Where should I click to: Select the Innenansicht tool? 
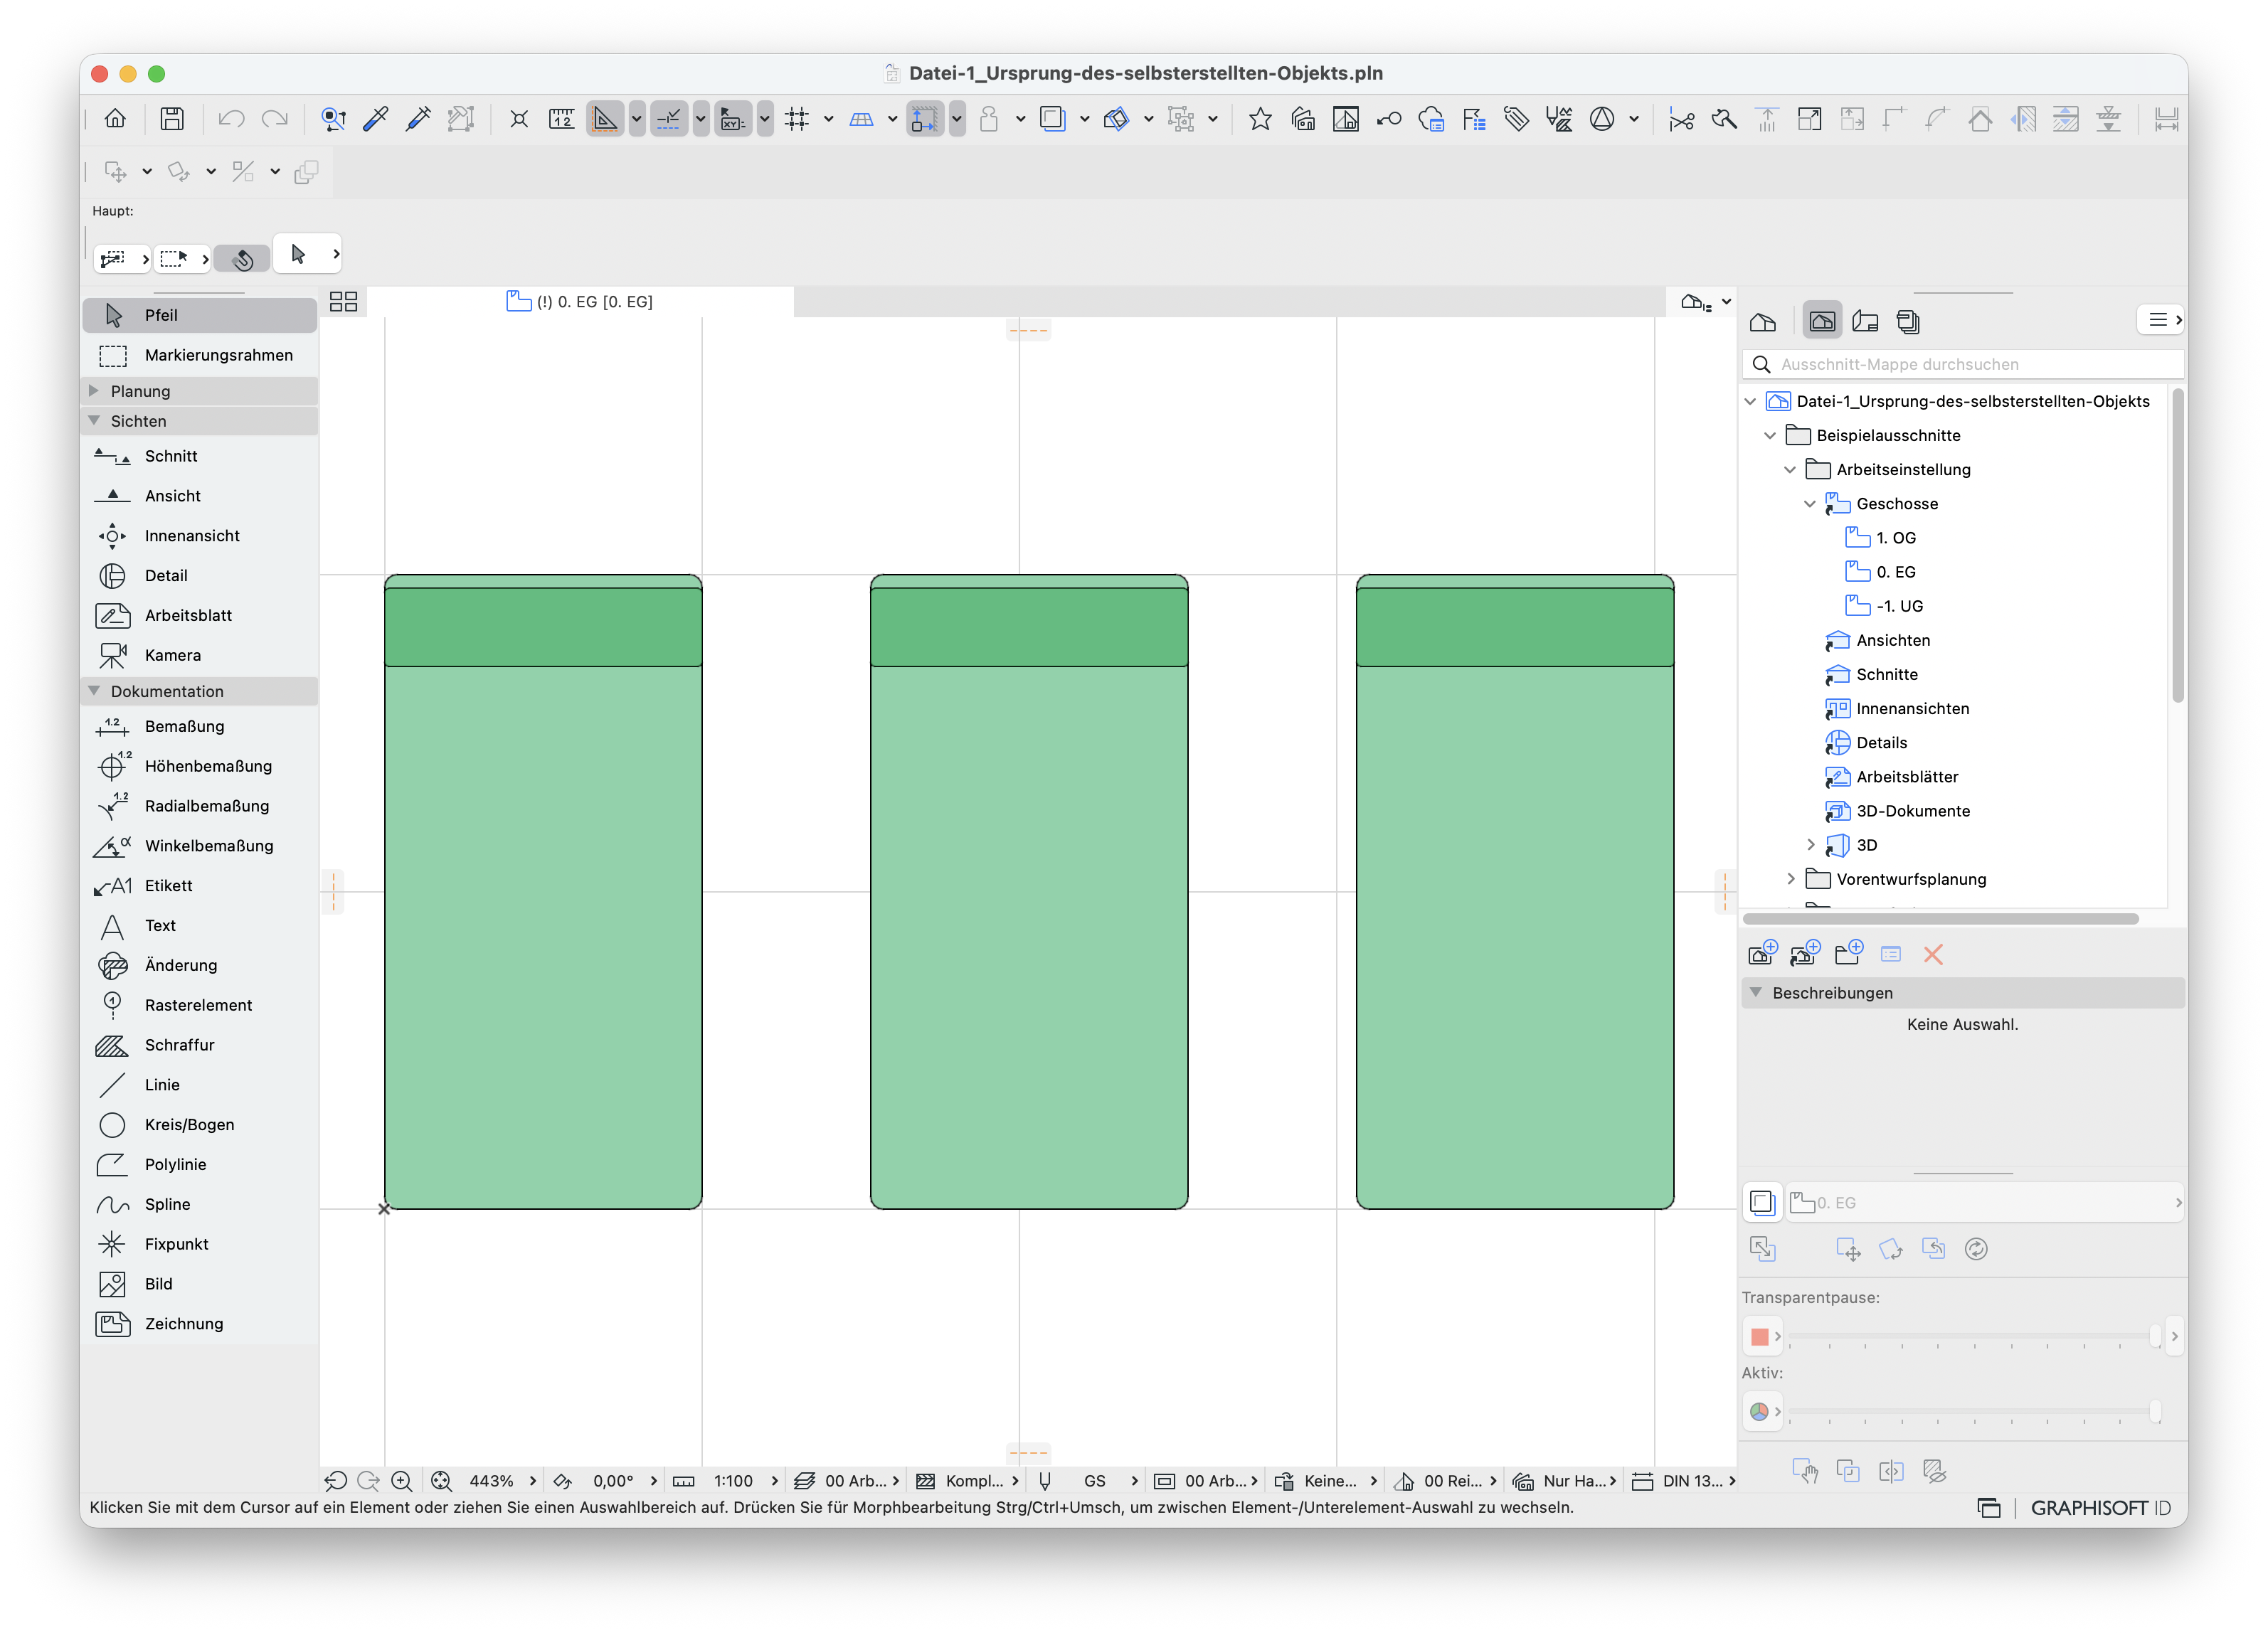199,536
